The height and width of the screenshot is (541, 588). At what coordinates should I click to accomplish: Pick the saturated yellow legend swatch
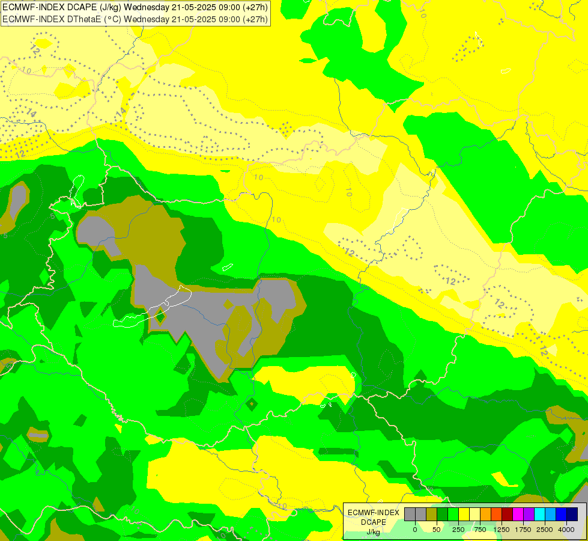coord(464,514)
